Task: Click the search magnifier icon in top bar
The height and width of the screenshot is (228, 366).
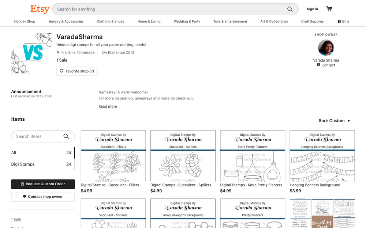Action: coord(290,9)
